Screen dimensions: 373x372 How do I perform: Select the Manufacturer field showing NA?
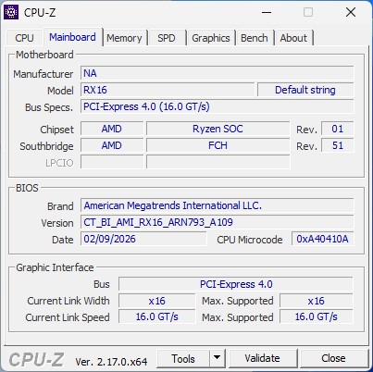218,73
